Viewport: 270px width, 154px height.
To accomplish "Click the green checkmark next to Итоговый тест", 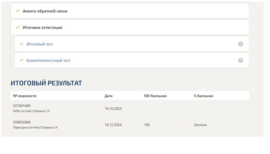I will [x=21, y=44].
